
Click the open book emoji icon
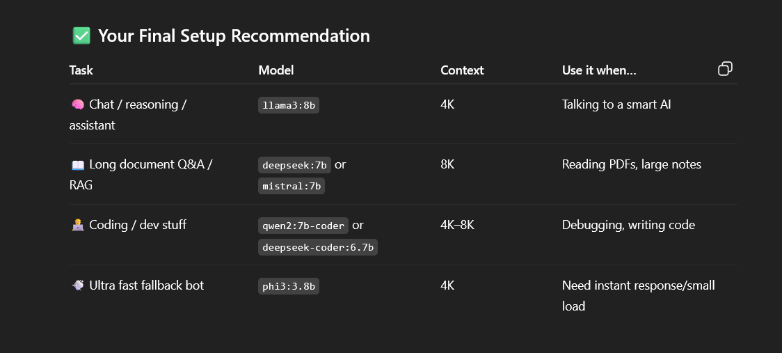(77, 165)
